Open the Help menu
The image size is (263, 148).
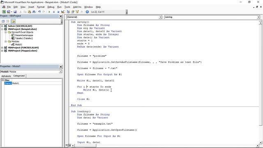pyautogui.click(x=98, y=7)
